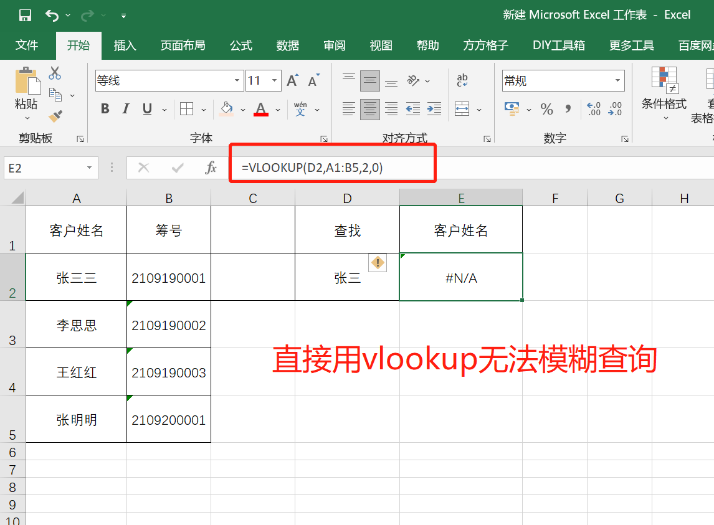Toggle center horizontal alignment
Image resolution: width=714 pixels, height=525 pixels.
tap(370, 109)
